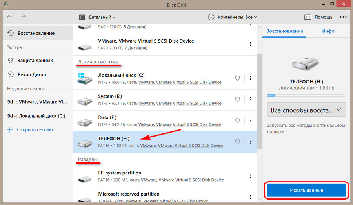Click the filter icon beside Контейнеры: Все
This screenshot has height=205, width=353.
pyautogui.click(x=211, y=17)
